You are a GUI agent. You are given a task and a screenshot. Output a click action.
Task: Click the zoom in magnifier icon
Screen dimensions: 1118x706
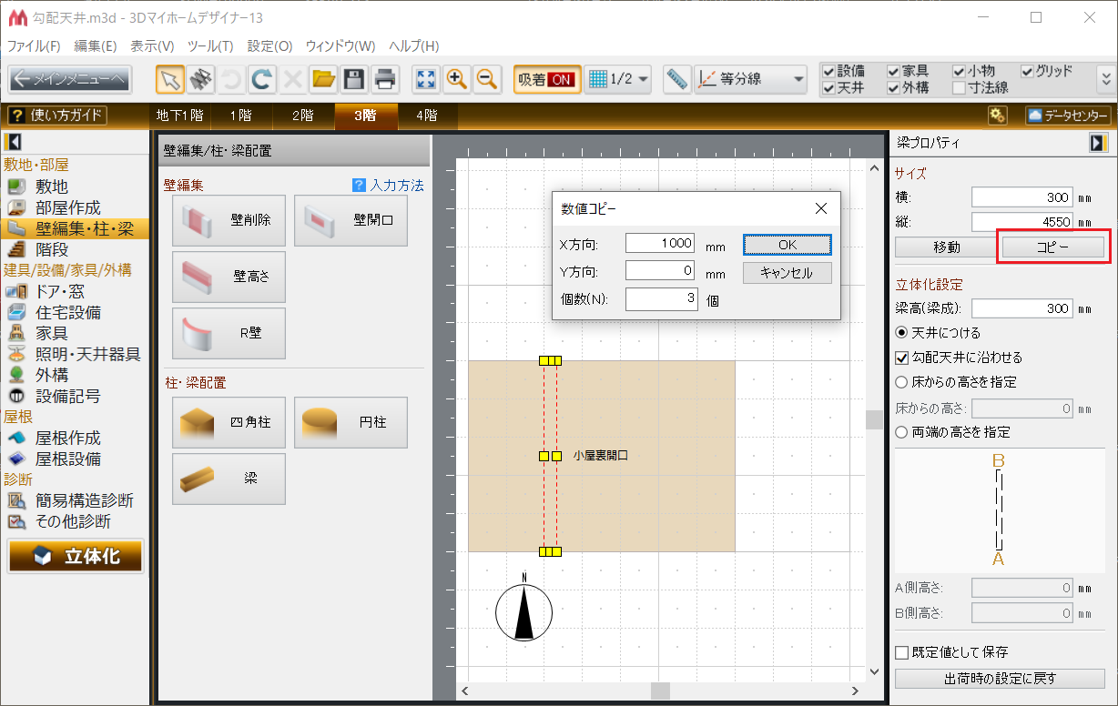tap(457, 79)
